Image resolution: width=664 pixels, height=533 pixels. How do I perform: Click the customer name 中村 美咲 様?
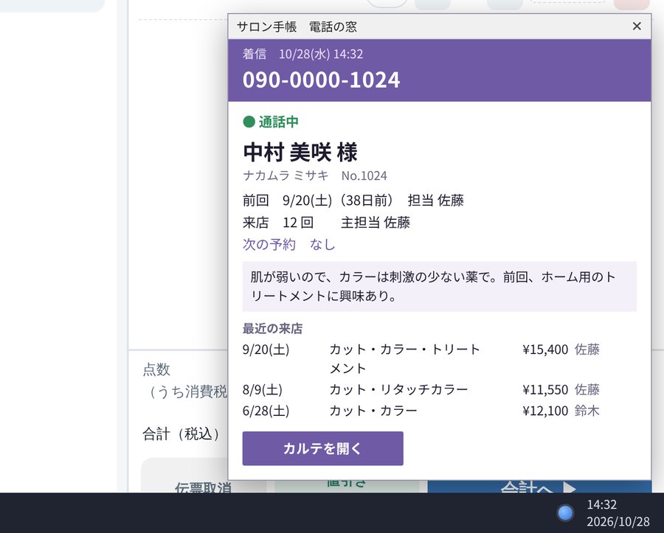pyautogui.click(x=300, y=153)
